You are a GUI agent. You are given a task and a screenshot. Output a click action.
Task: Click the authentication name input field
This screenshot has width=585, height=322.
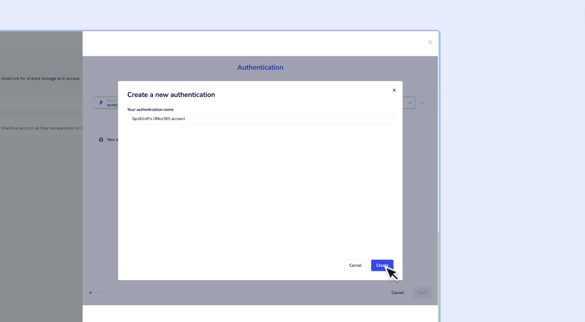pyautogui.click(x=260, y=118)
